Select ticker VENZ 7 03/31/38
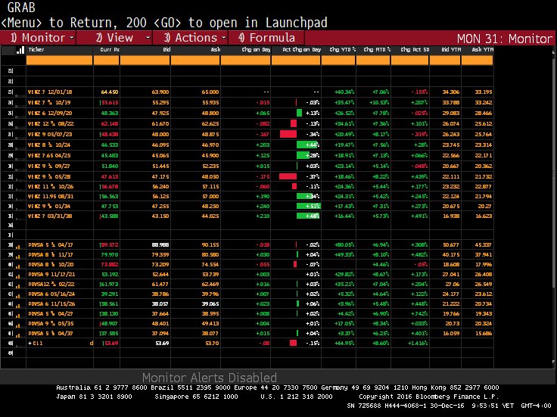 click(50, 216)
